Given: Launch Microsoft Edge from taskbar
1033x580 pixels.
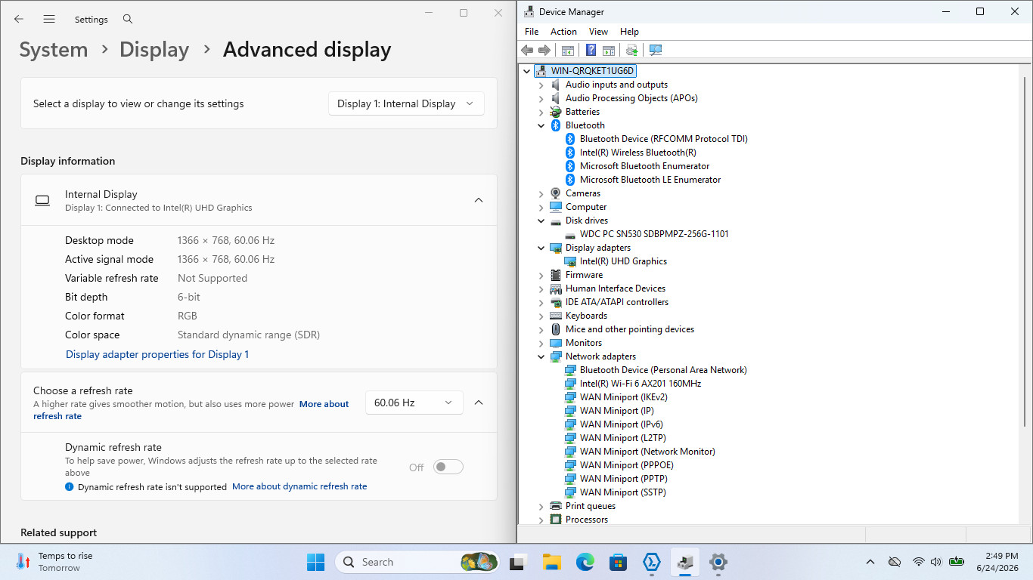Looking at the screenshot, I should point(585,562).
